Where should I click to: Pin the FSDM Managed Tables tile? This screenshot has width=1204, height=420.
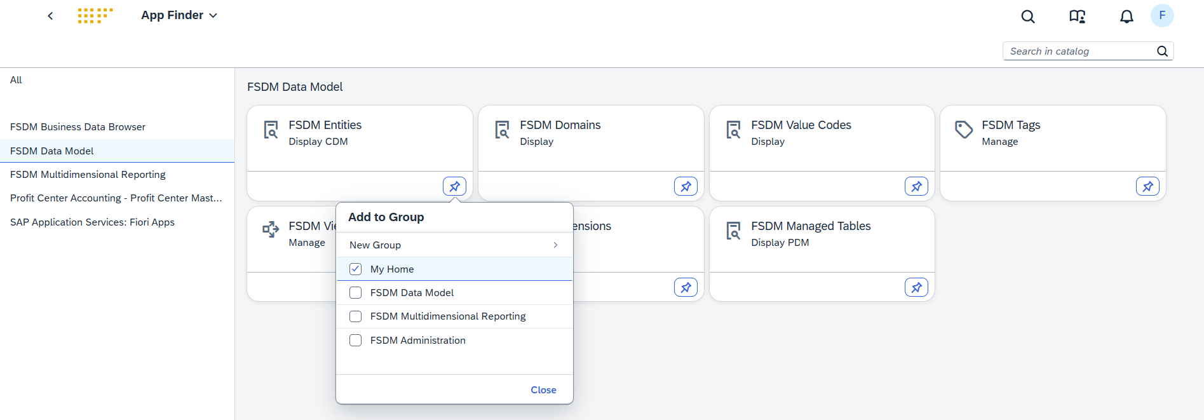(916, 287)
